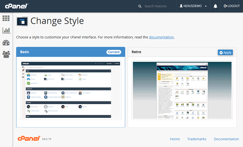Open the Trademarks footer link
243x147 pixels.
(196, 139)
